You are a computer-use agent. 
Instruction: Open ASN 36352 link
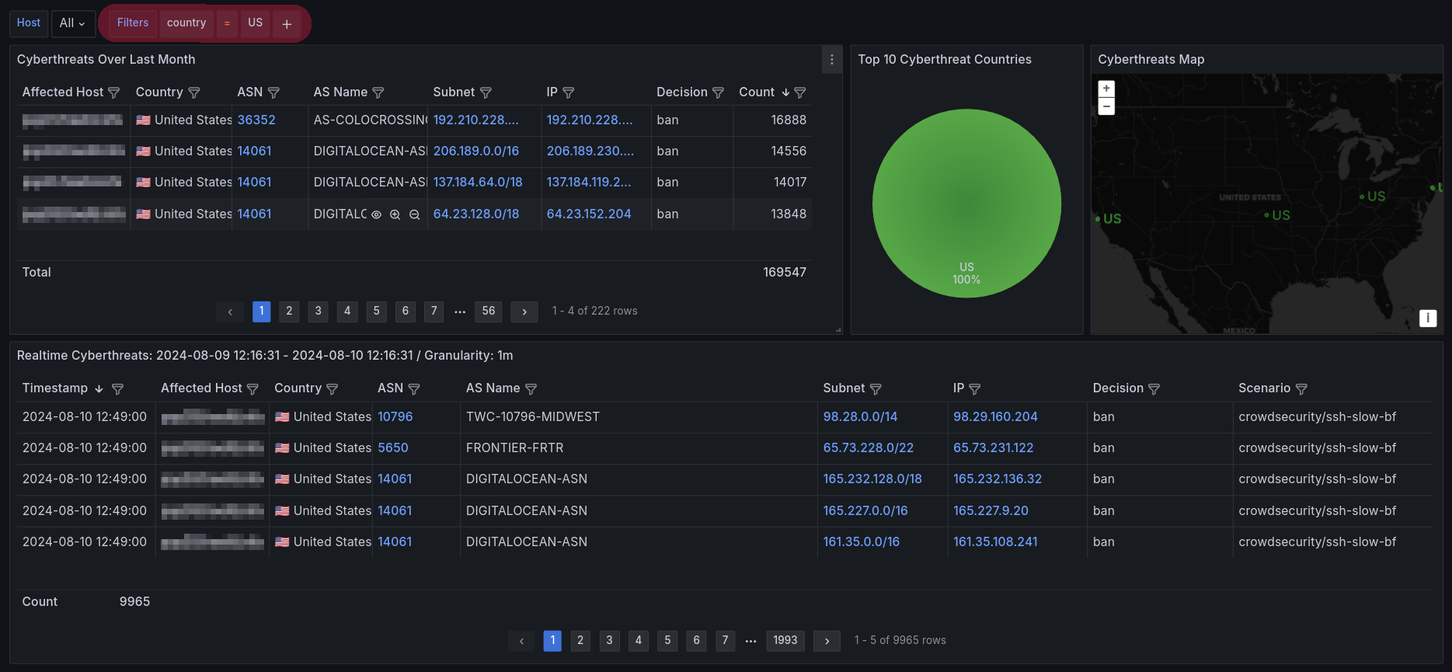point(256,120)
